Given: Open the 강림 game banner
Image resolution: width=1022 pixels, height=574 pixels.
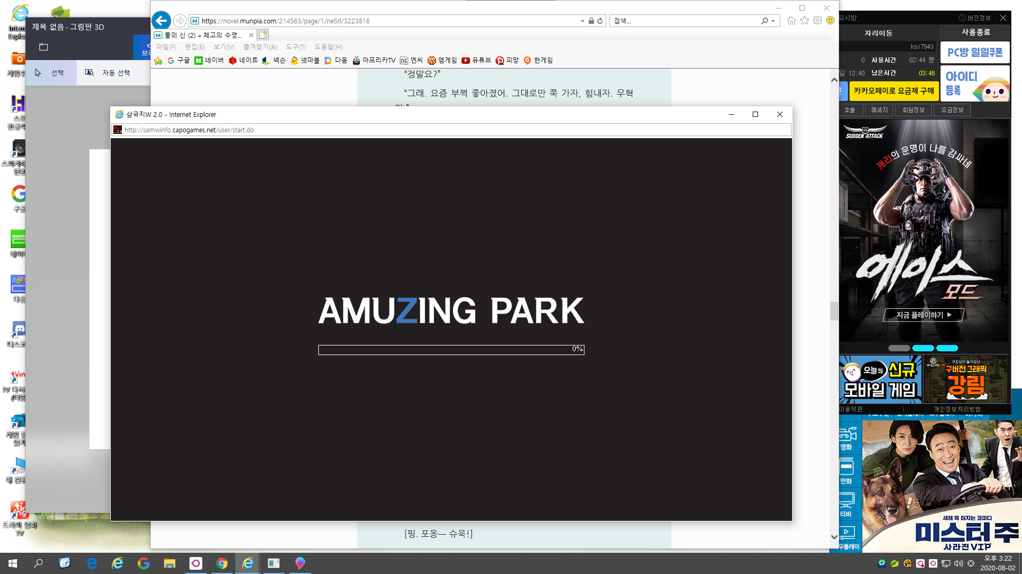Looking at the screenshot, I should (966, 380).
